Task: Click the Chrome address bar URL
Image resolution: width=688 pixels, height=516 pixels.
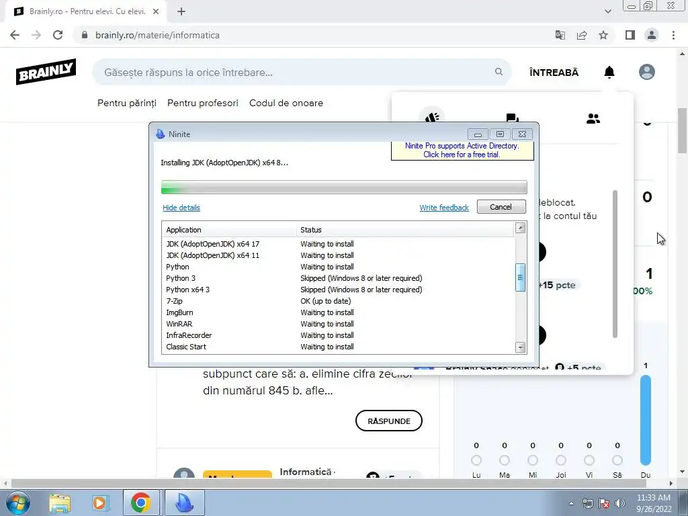Action: pyautogui.click(x=157, y=35)
